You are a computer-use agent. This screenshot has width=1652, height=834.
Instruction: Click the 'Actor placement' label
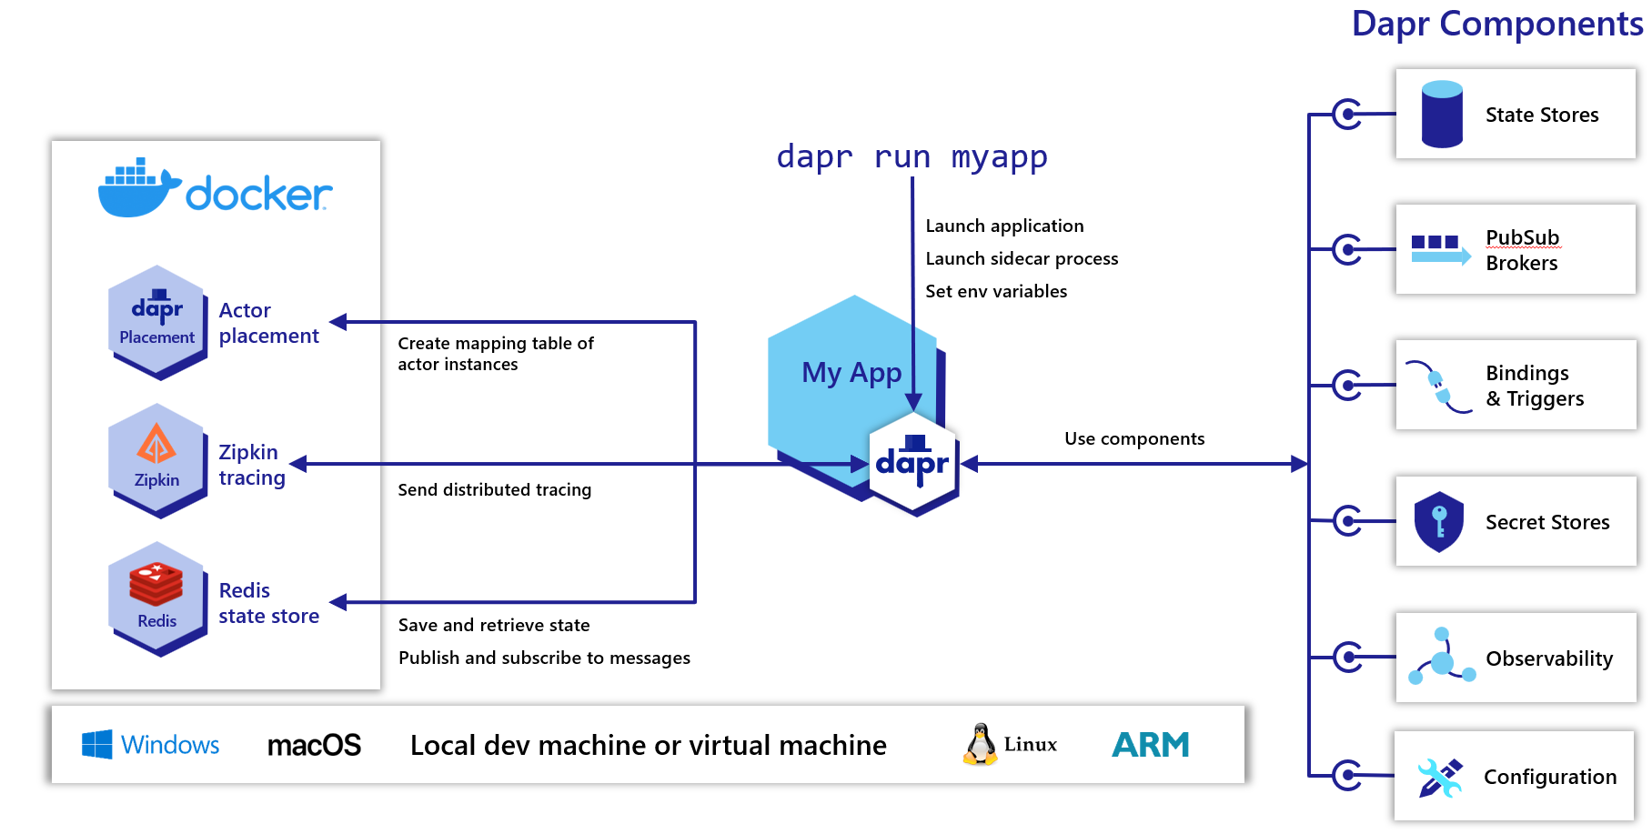(x=268, y=323)
